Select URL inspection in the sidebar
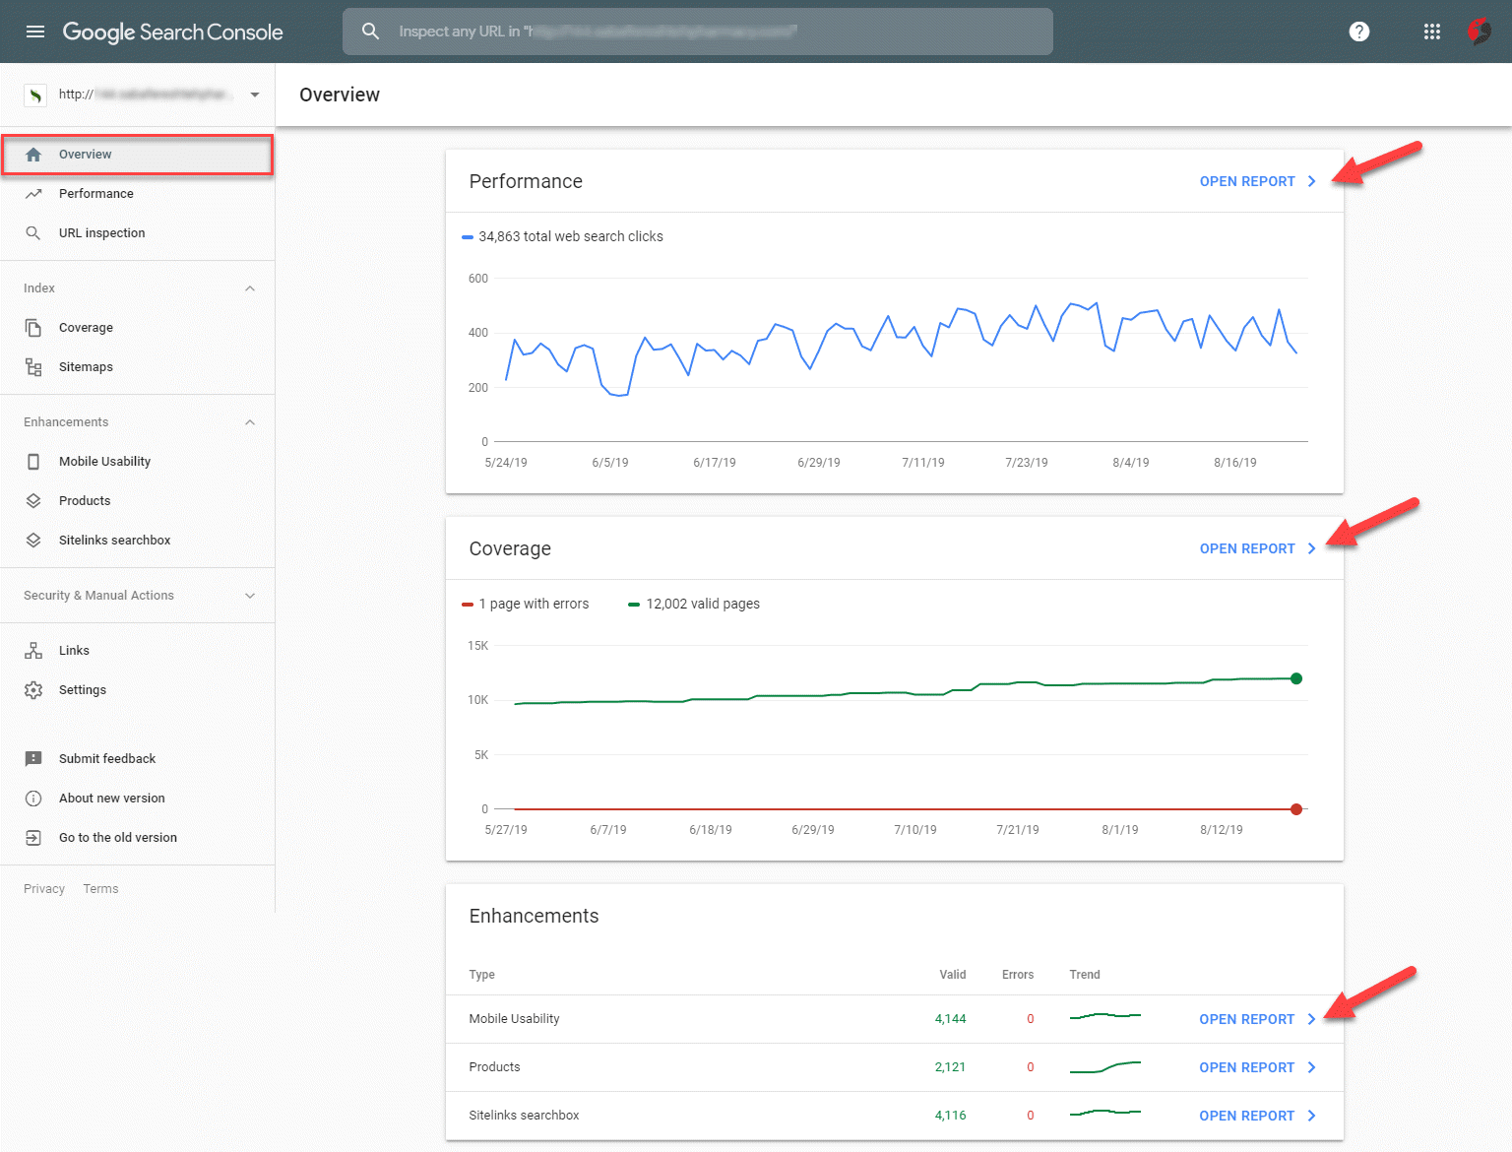The height and width of the screenshot is (1152, 1512). pyautogui.click(x=101, y=232)
